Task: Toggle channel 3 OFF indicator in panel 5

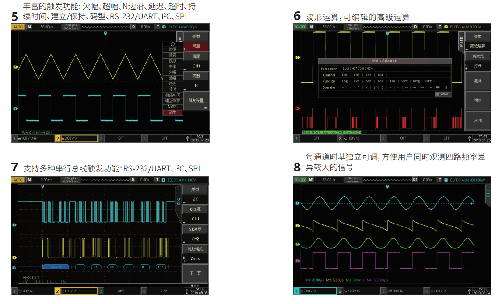Action: (x=121, y=138)
